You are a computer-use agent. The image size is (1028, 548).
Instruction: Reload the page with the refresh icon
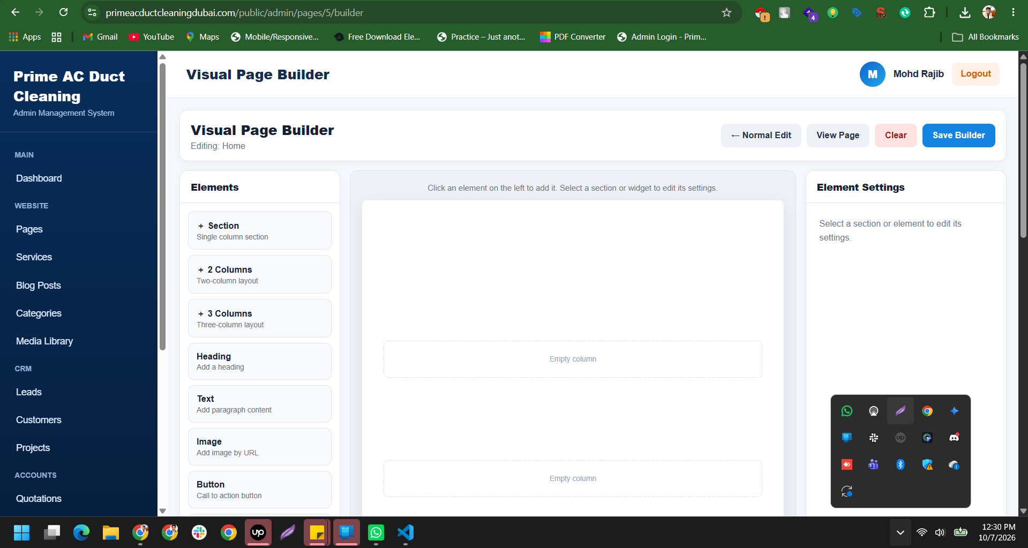(x=63, y=12)
